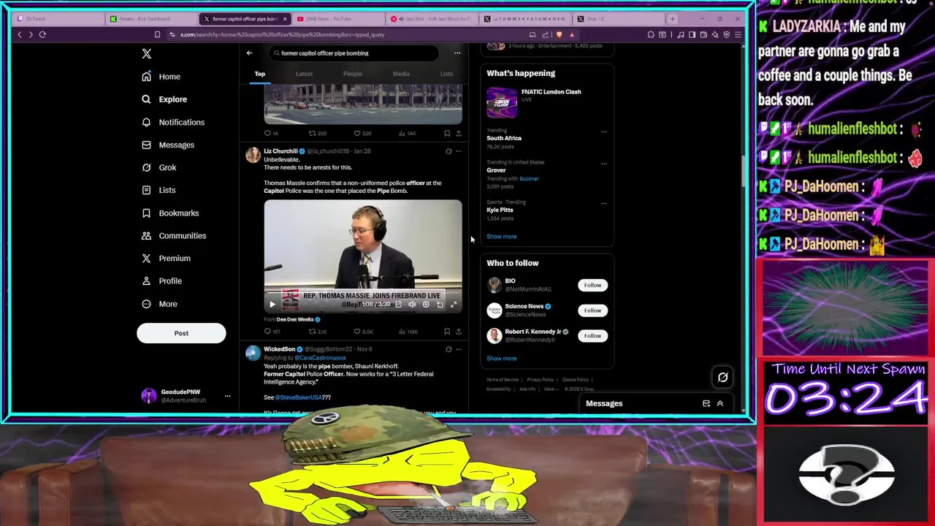Open Messages in the X sidebar

click(x=168, y=145)
